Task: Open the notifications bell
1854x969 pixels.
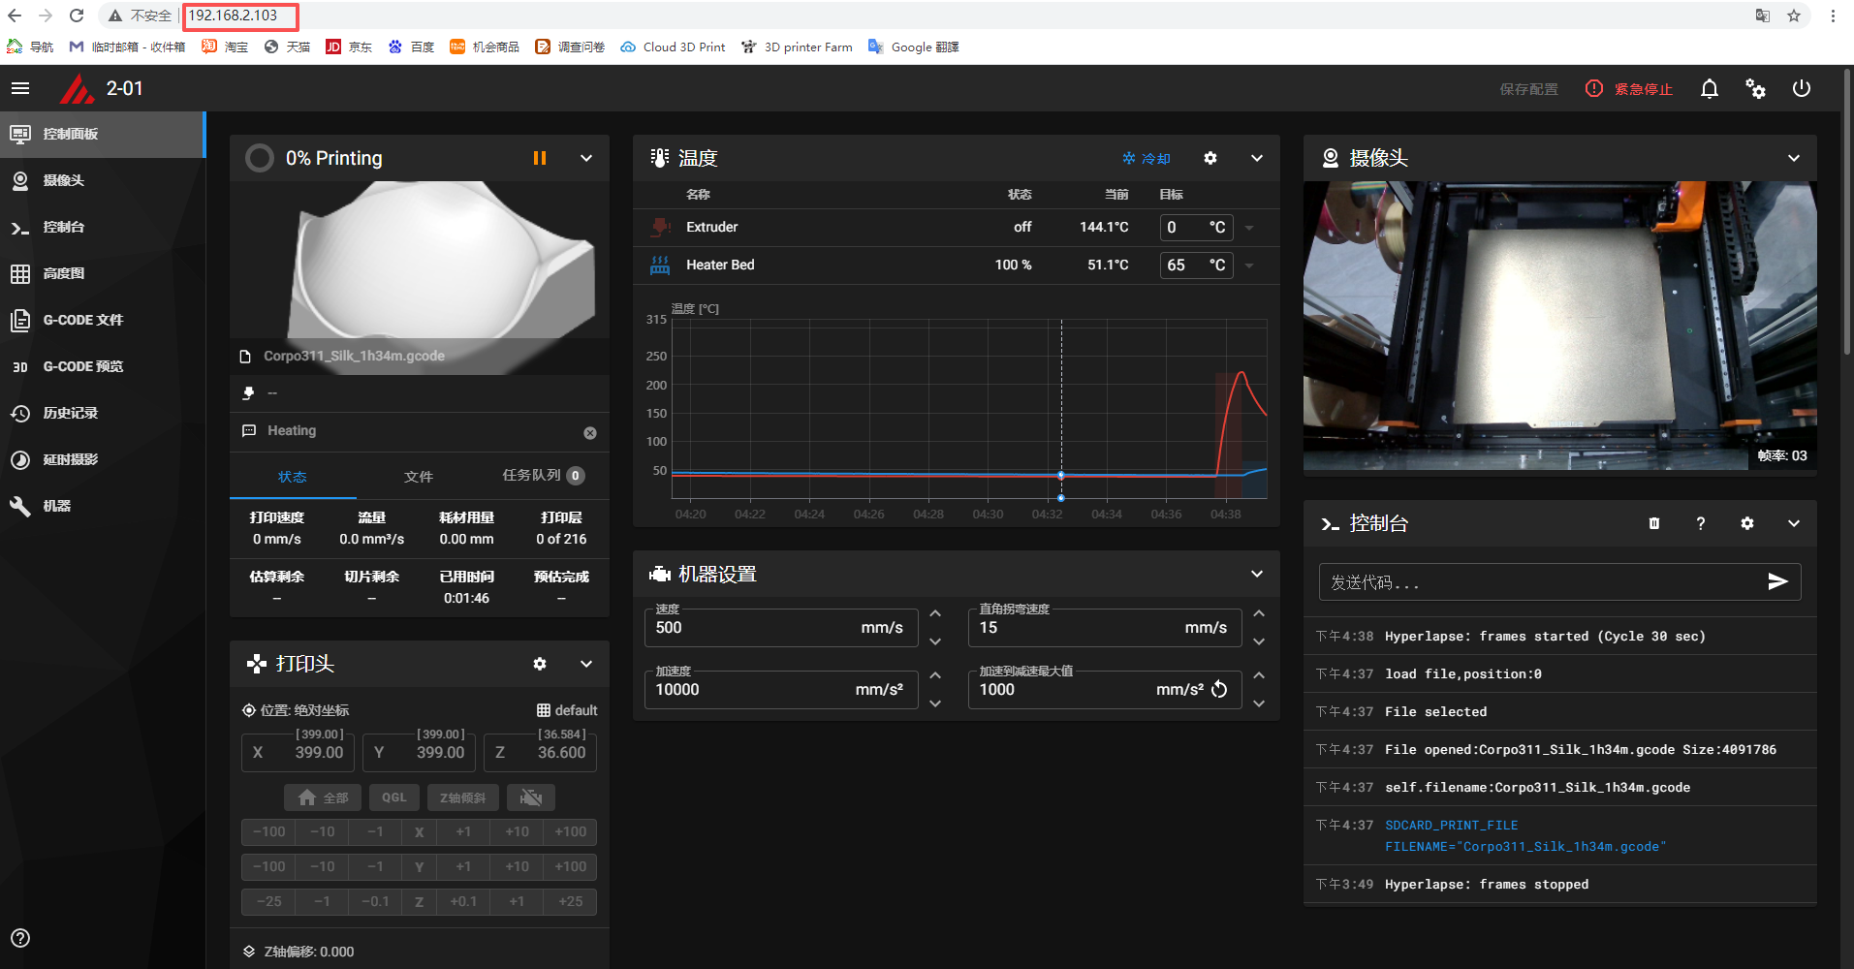Action: pyautogui.click(x=1709, y=89)
